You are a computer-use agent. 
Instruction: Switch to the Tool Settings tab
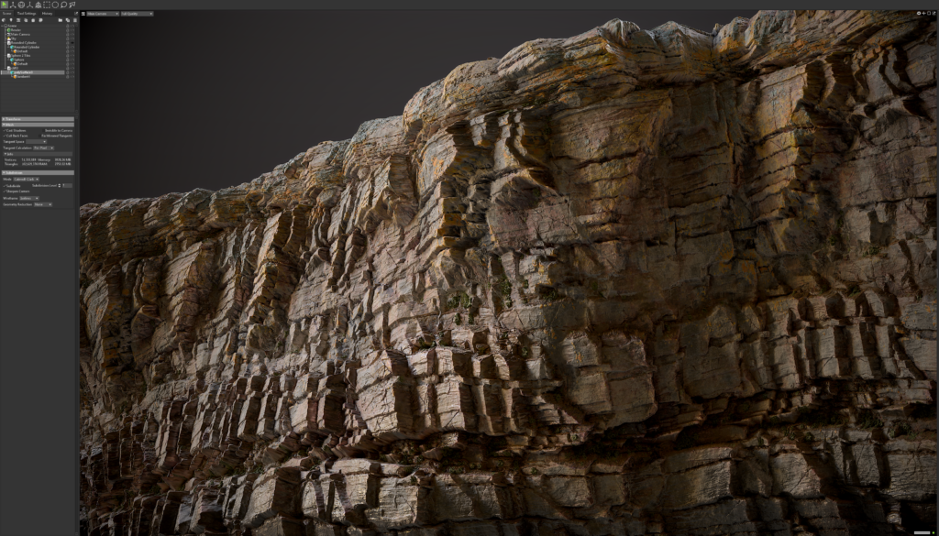[27, 13]
